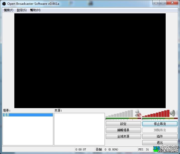180x154 pixels.
Task: Click the 編輯場景 button
Action: pyautogui.click(x=123, y=130)
